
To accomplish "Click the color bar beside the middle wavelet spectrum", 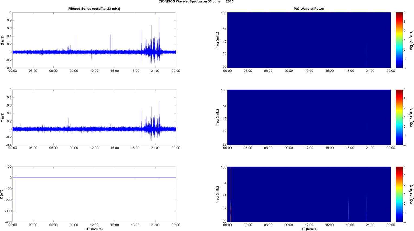I will pos(399,117).
